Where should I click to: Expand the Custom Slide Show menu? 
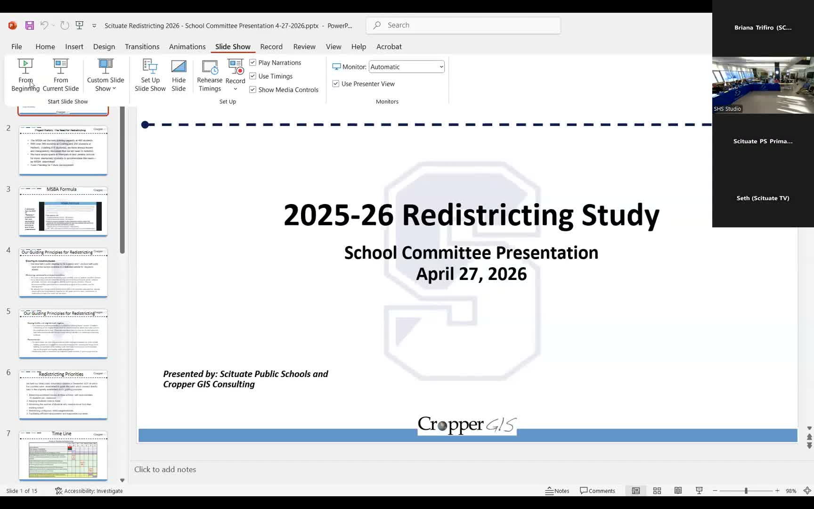106,75
